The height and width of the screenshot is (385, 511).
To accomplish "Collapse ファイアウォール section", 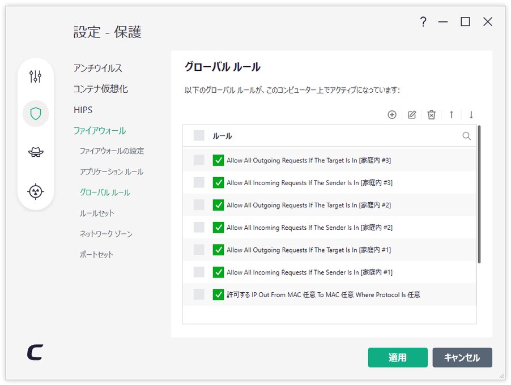I will pyautogui.click(x=100, y=131).
